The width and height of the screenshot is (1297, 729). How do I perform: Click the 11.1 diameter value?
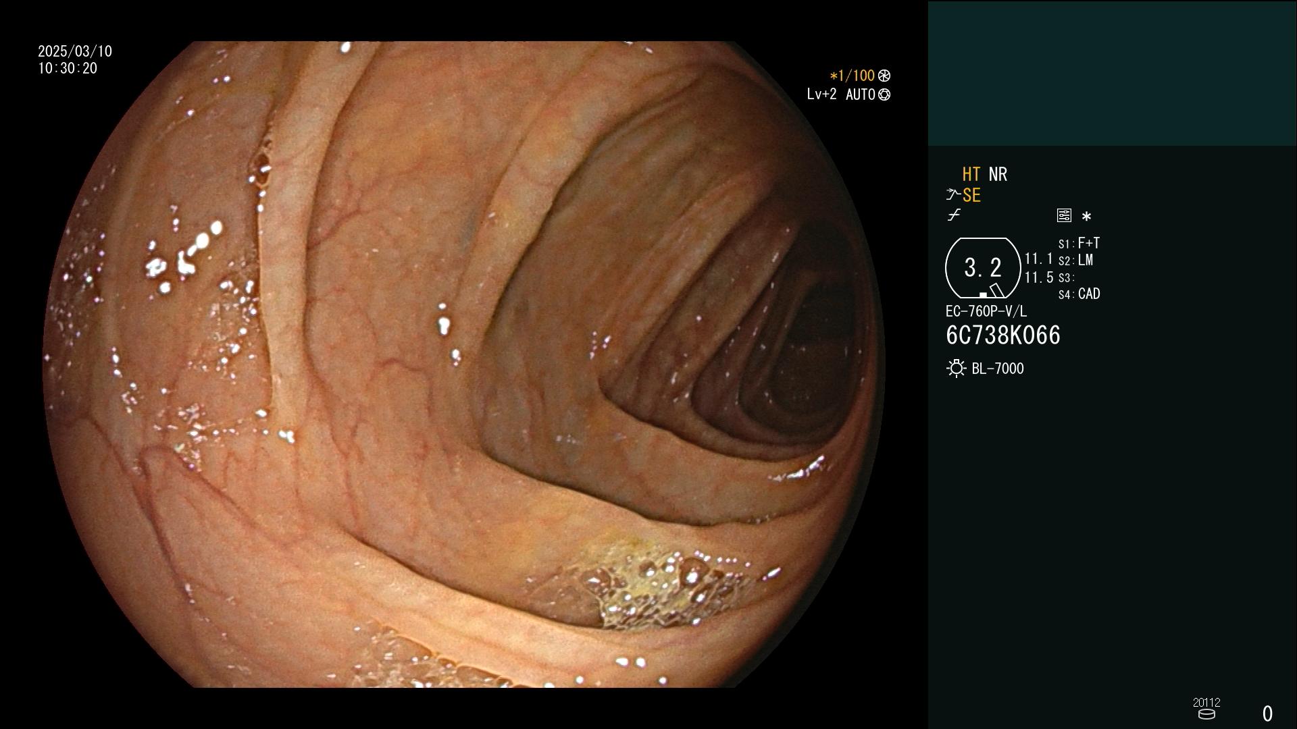click(x=1038, y=259)
